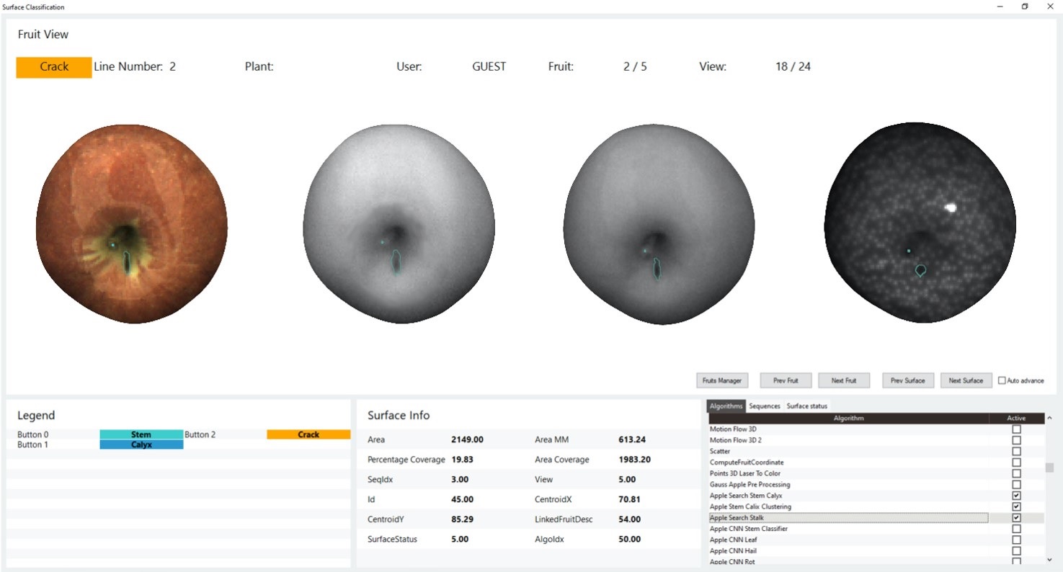
Task: Click the orange Crack classification label
Action: coord(54,67)
